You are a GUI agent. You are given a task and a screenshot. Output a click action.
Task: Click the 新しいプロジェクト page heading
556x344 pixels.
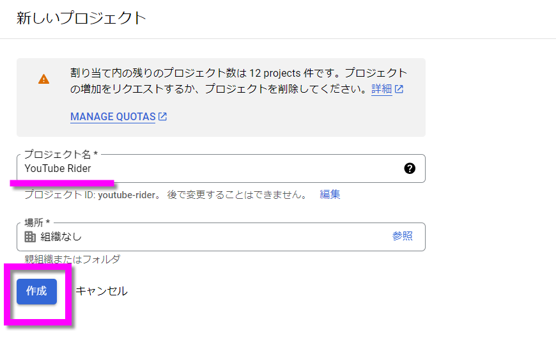(x=81, y=18)
